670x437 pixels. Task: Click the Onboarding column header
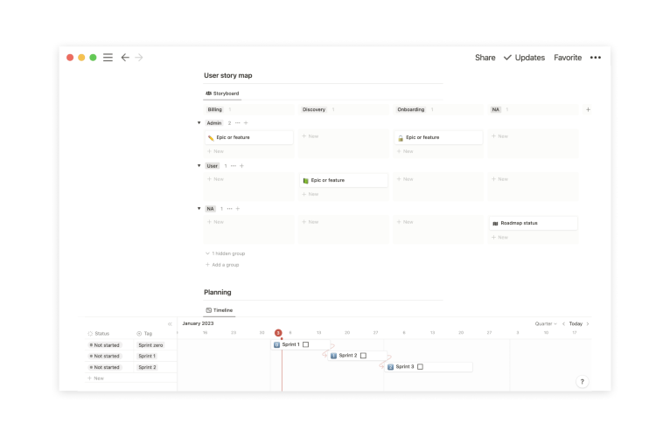(x=410, y=110)
